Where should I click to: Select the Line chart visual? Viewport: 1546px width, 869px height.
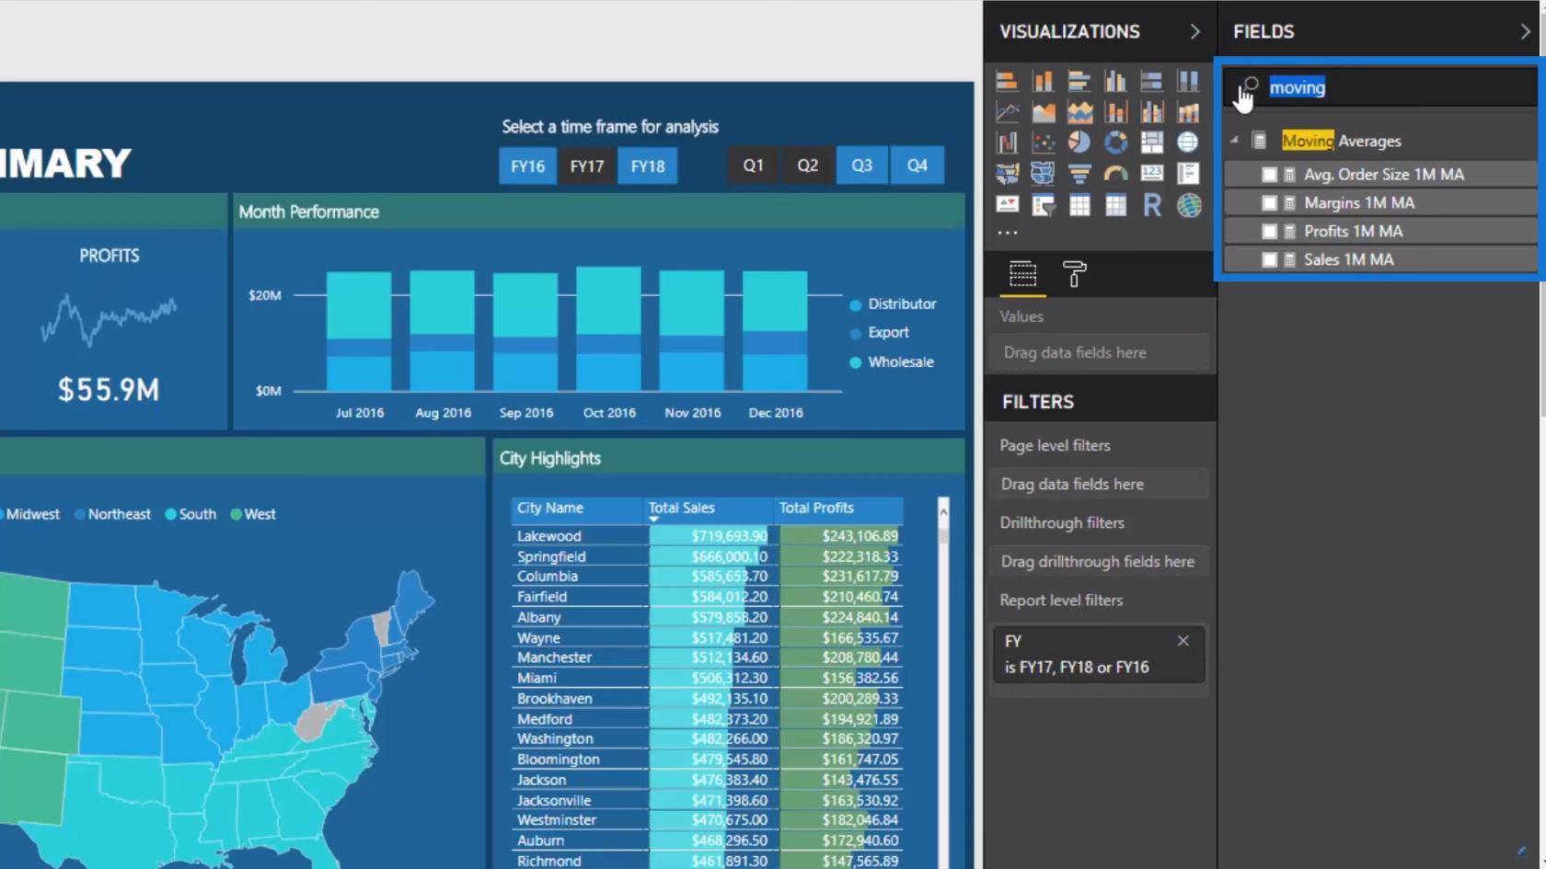point(1007,112)
